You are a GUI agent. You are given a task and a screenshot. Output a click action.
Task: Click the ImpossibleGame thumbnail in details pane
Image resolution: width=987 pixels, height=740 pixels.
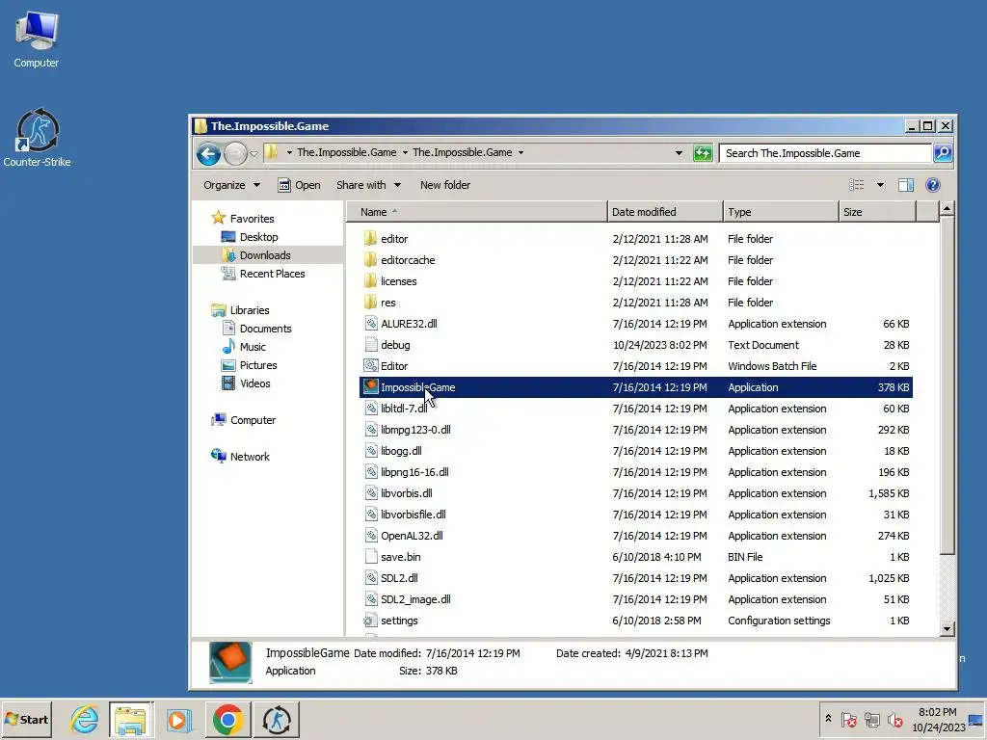[x=230, y=662]
